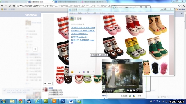Stop the advertisement video
This screenshot has width=186, height=104.
[x=134, y=90]
